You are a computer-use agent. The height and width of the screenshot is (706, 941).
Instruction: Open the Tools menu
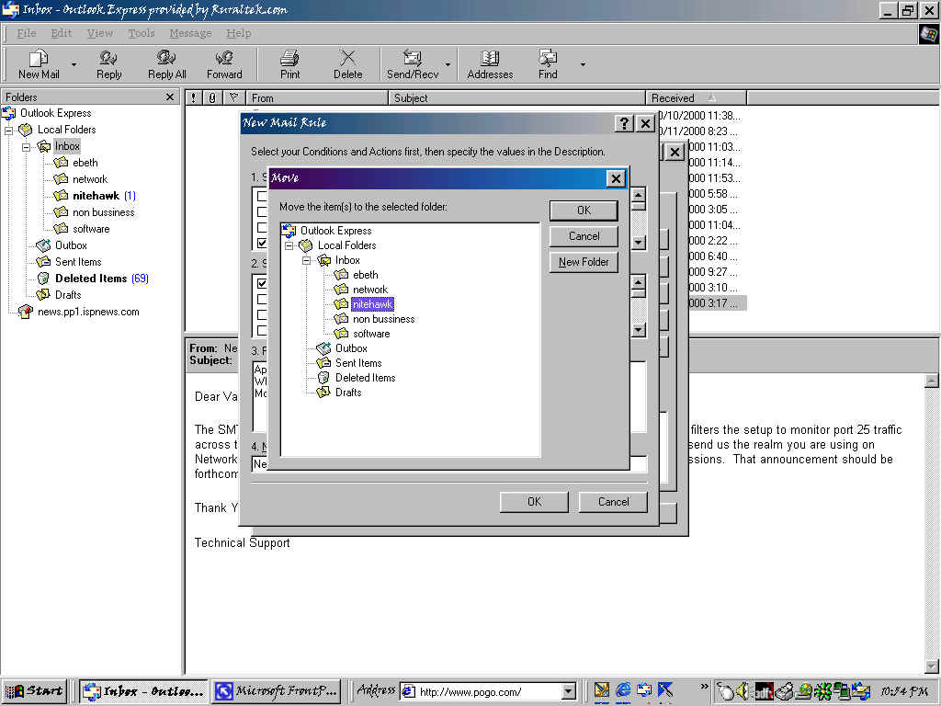pyautogui.click(x=141, y=33)
